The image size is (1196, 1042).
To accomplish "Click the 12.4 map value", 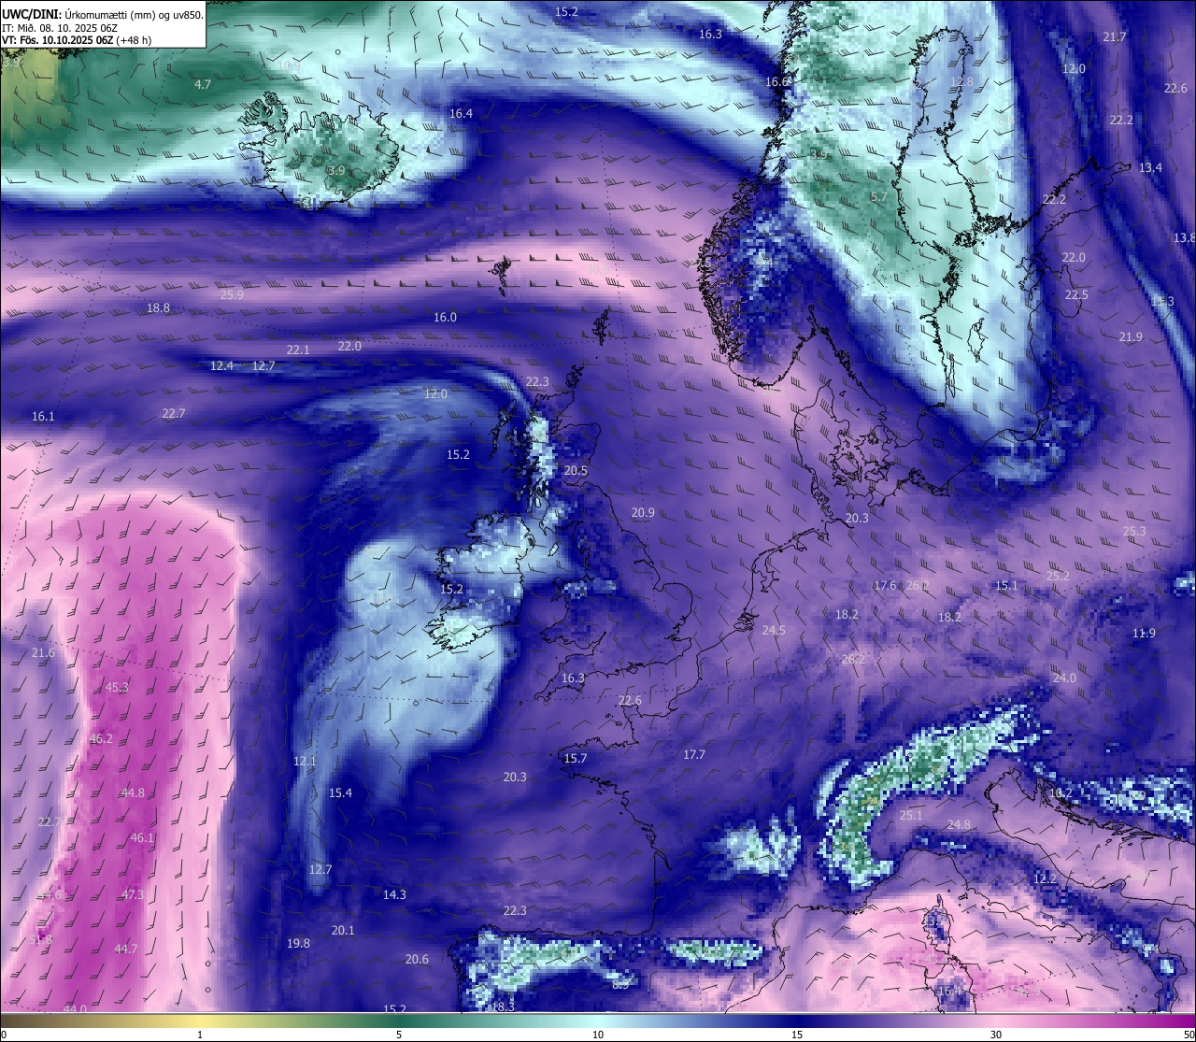I will pos(222,365).
